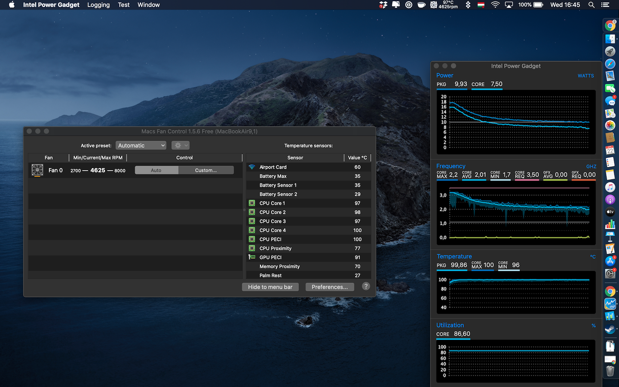
Task: Click the Fan column header
Action: coord(49,158)
